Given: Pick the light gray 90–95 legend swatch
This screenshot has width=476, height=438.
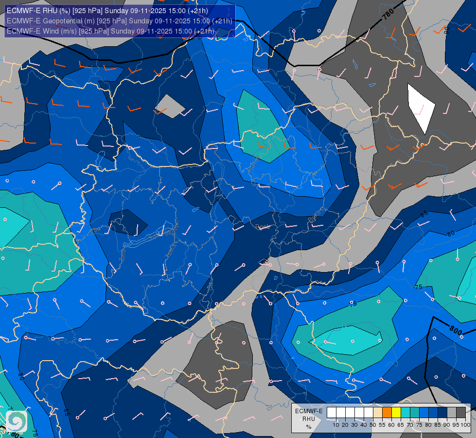Looking at the screenshot, I should [x=452, y=413].
